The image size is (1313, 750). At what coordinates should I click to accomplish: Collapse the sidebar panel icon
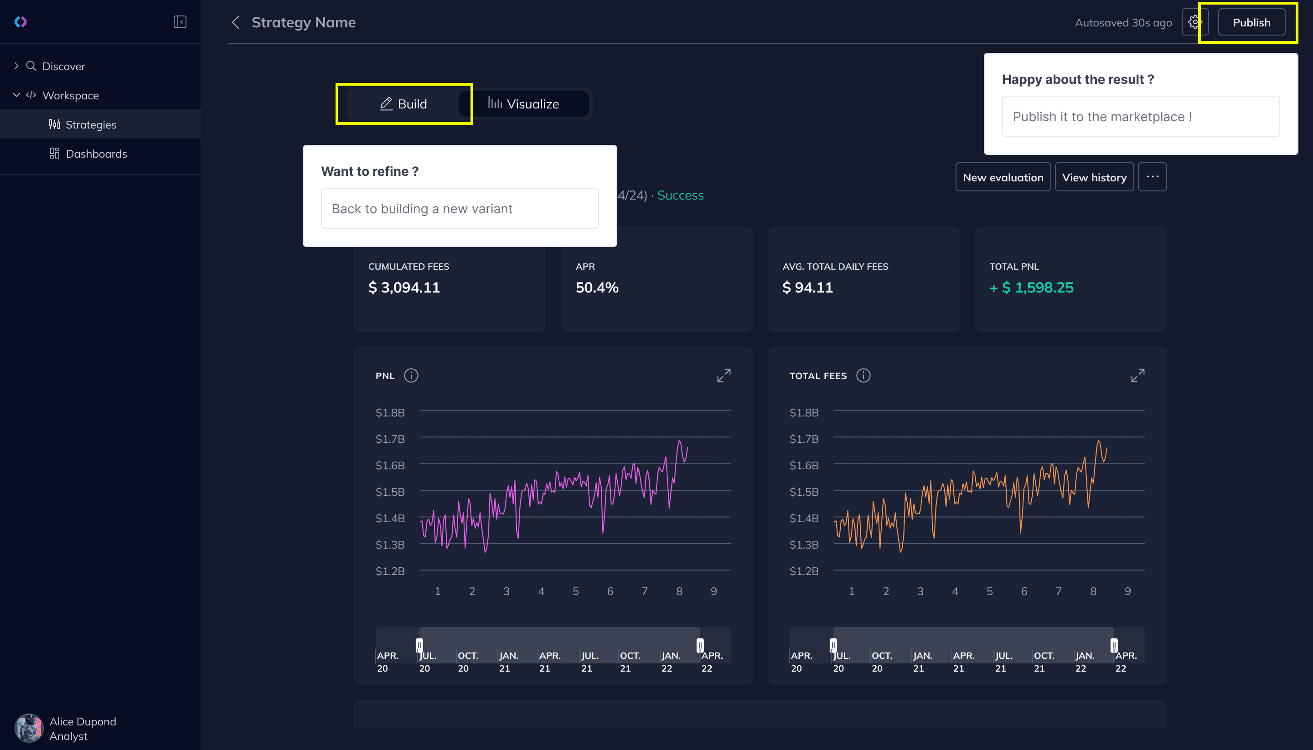pyautogui.click(x=180, y=21)
